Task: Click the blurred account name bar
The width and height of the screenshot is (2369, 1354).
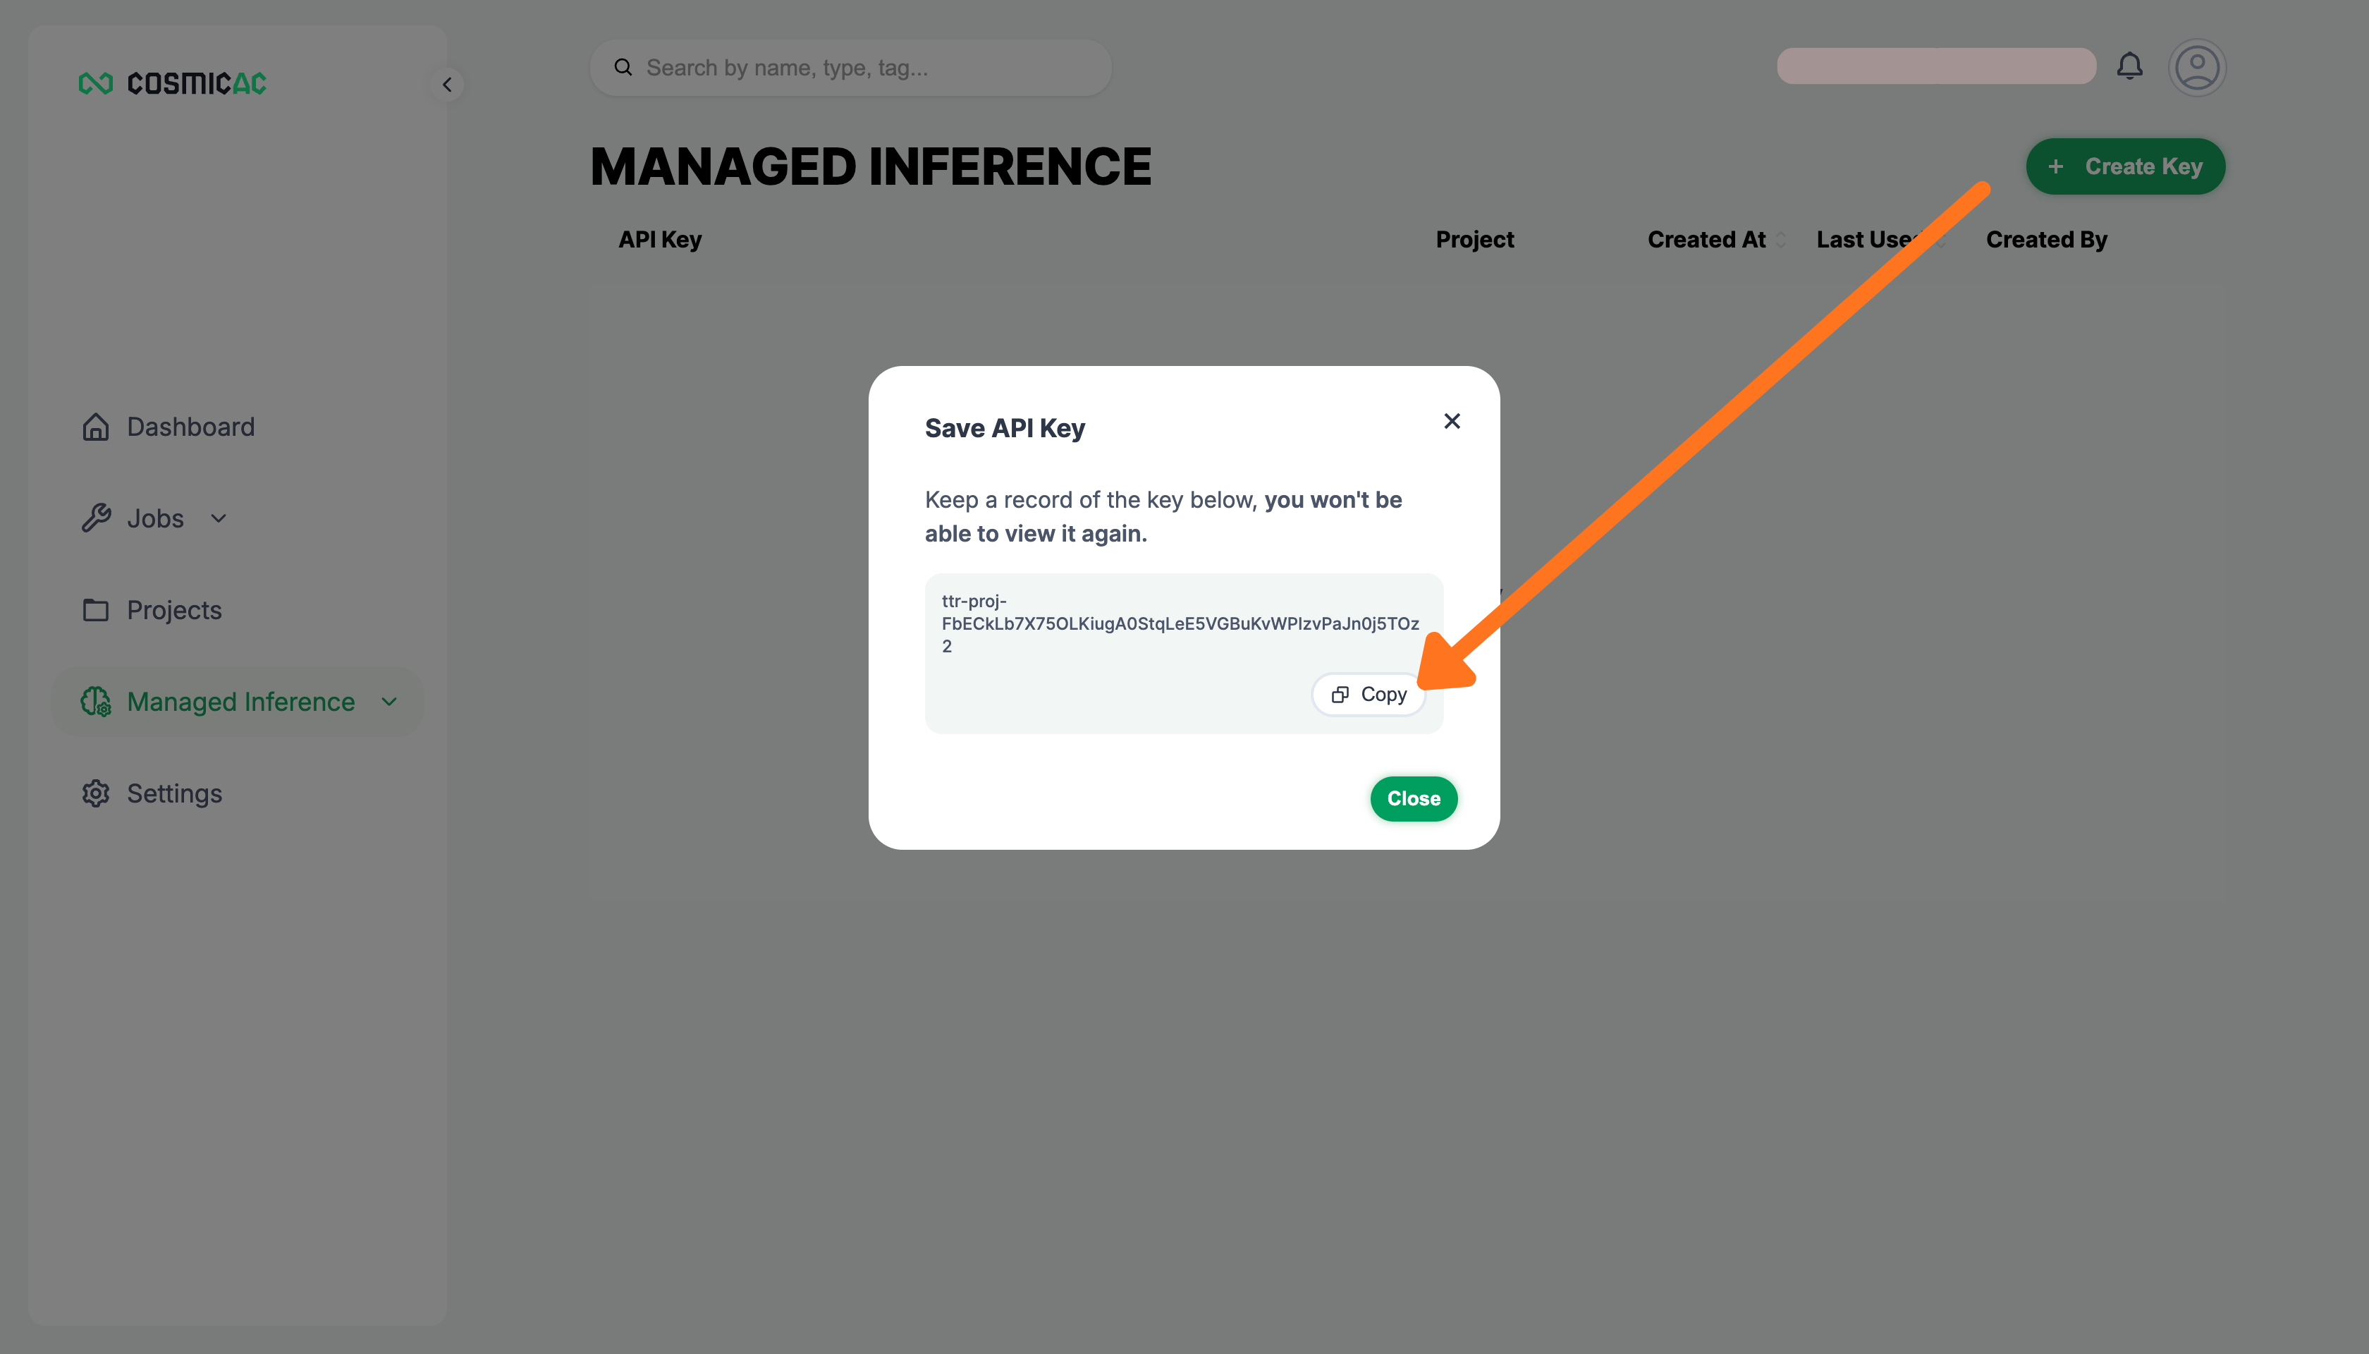Action: coord(1935,66)
